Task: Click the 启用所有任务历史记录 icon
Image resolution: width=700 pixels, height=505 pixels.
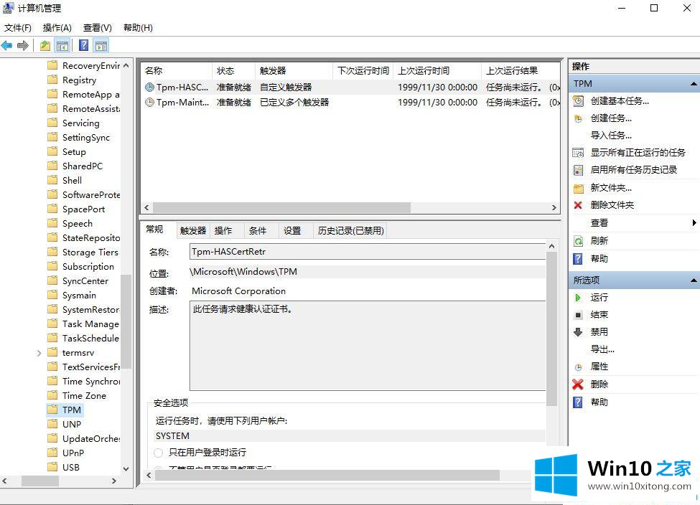Action: point(578,170)
